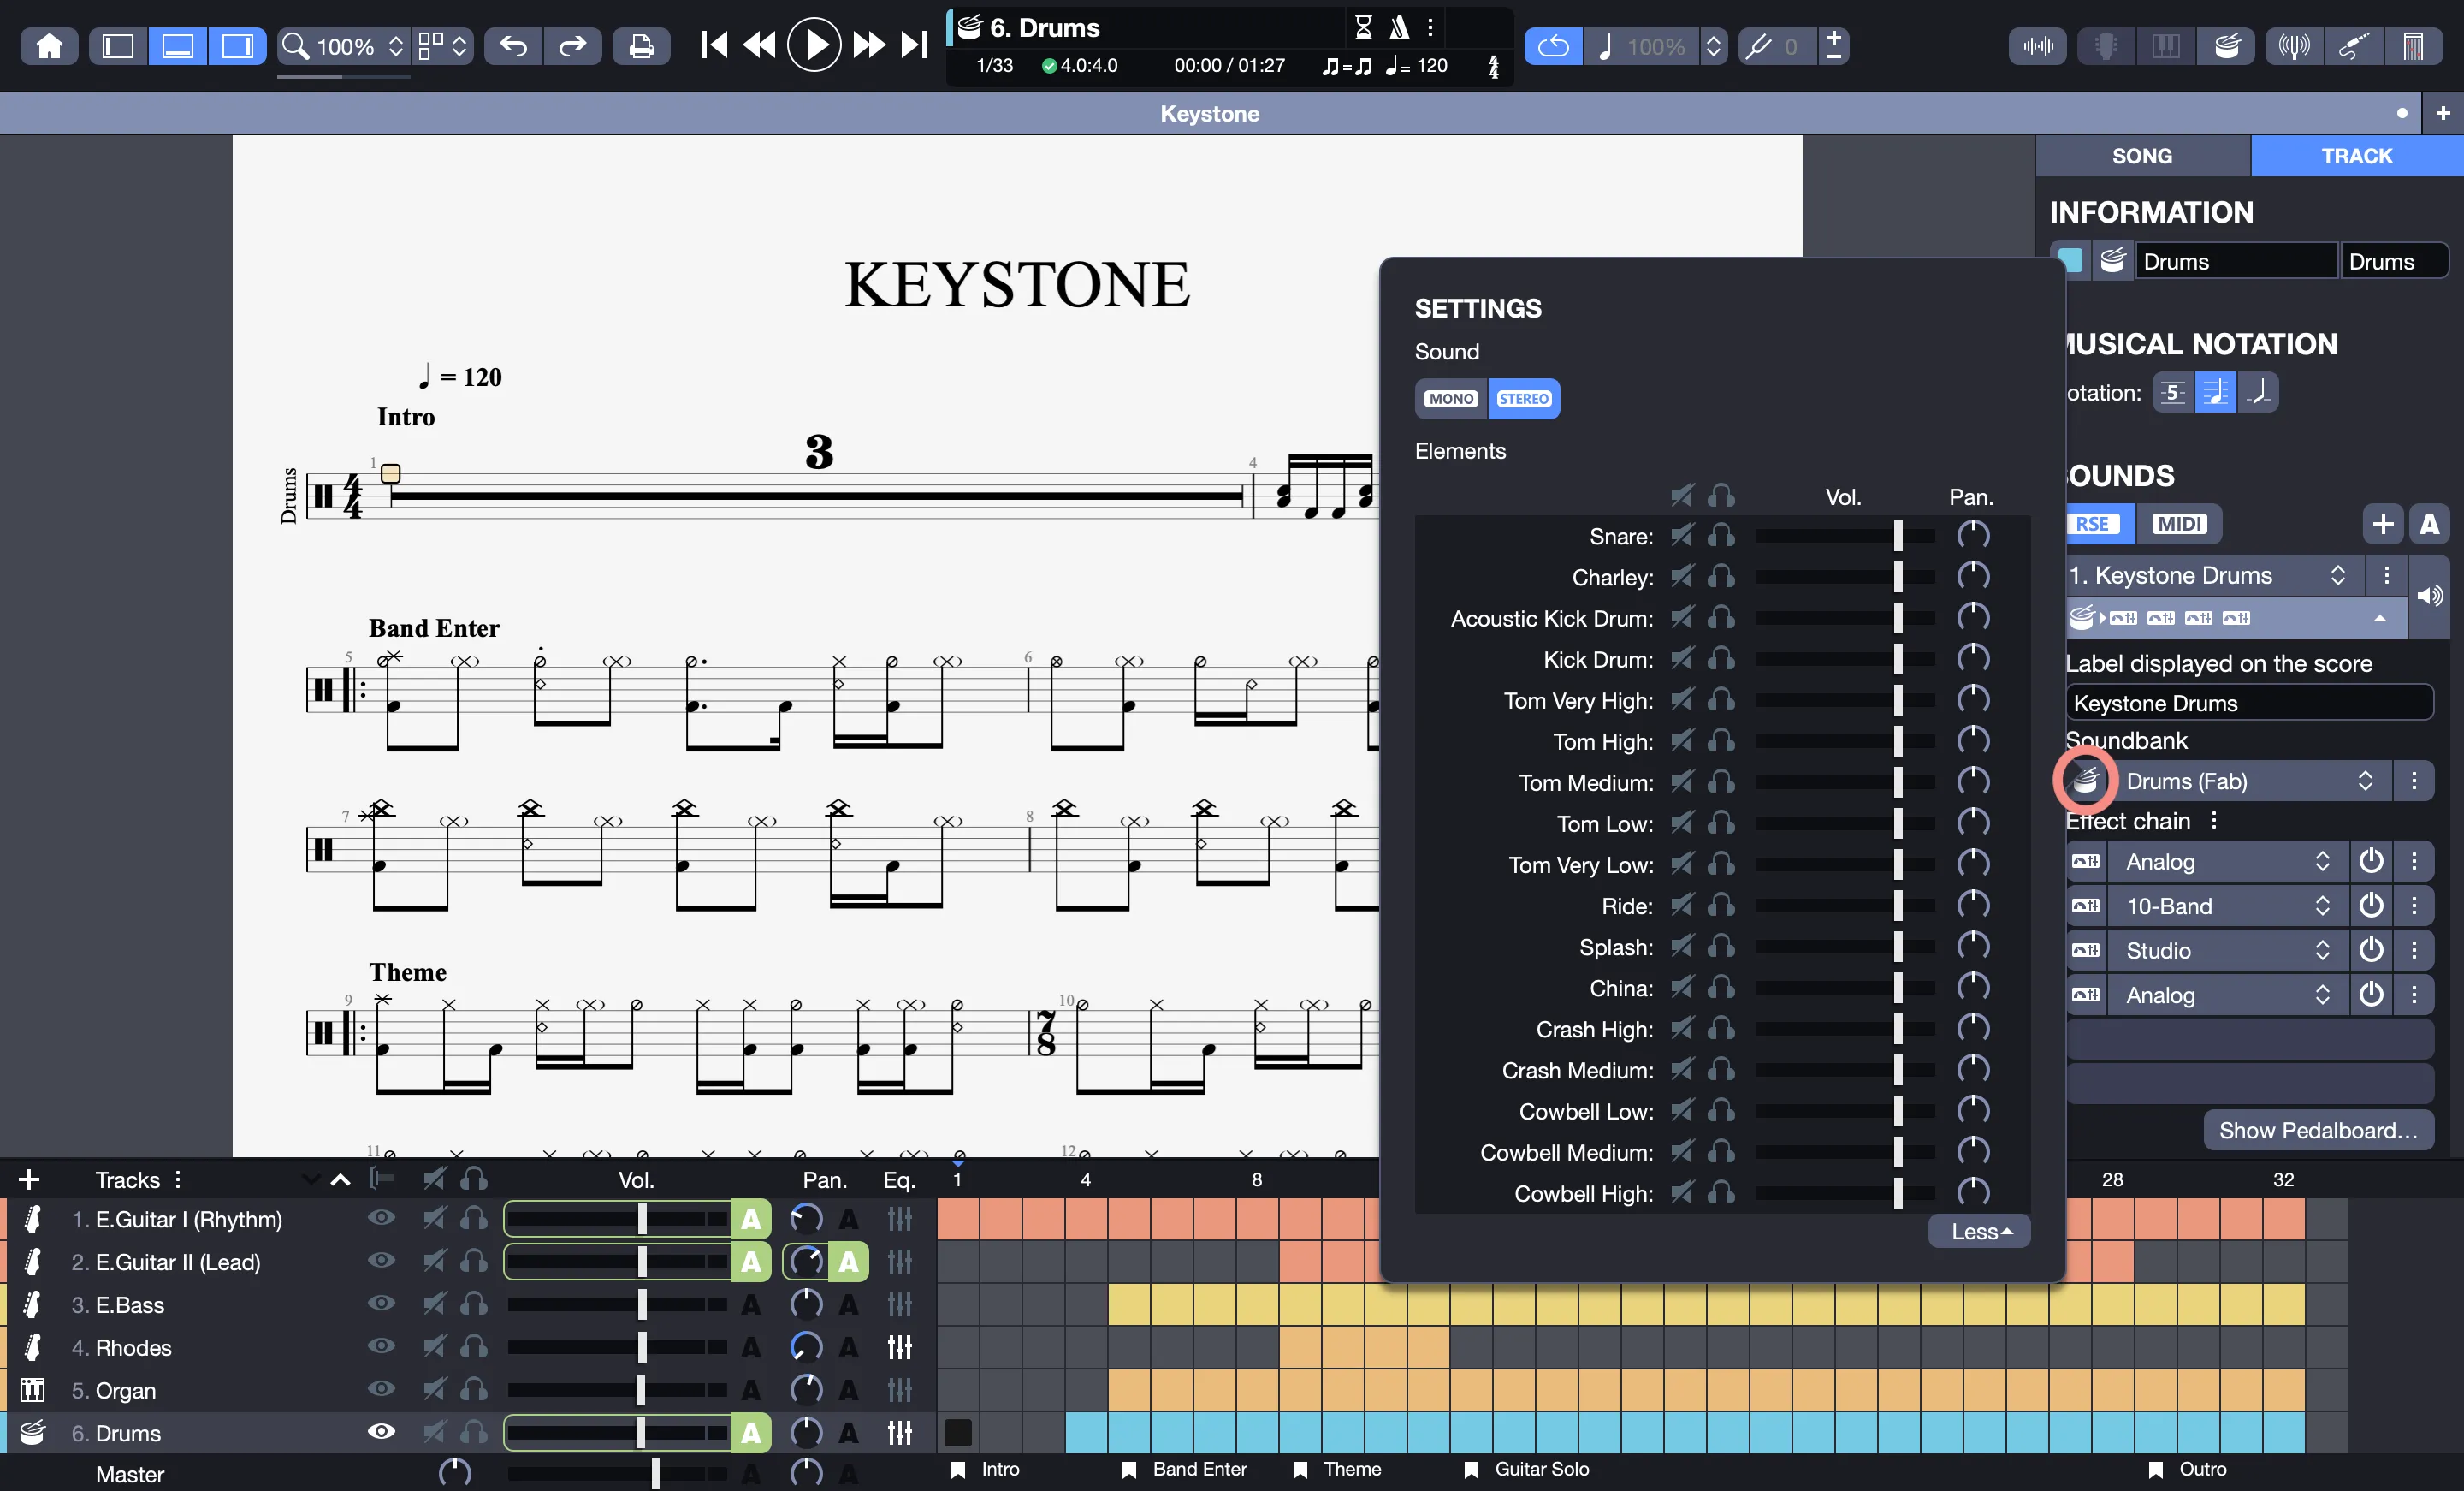Screen dimensions: 2464x1491
Task: Open the drum view icon in the toolbar
Action: pyautogui.click(x=2226, y=46)
